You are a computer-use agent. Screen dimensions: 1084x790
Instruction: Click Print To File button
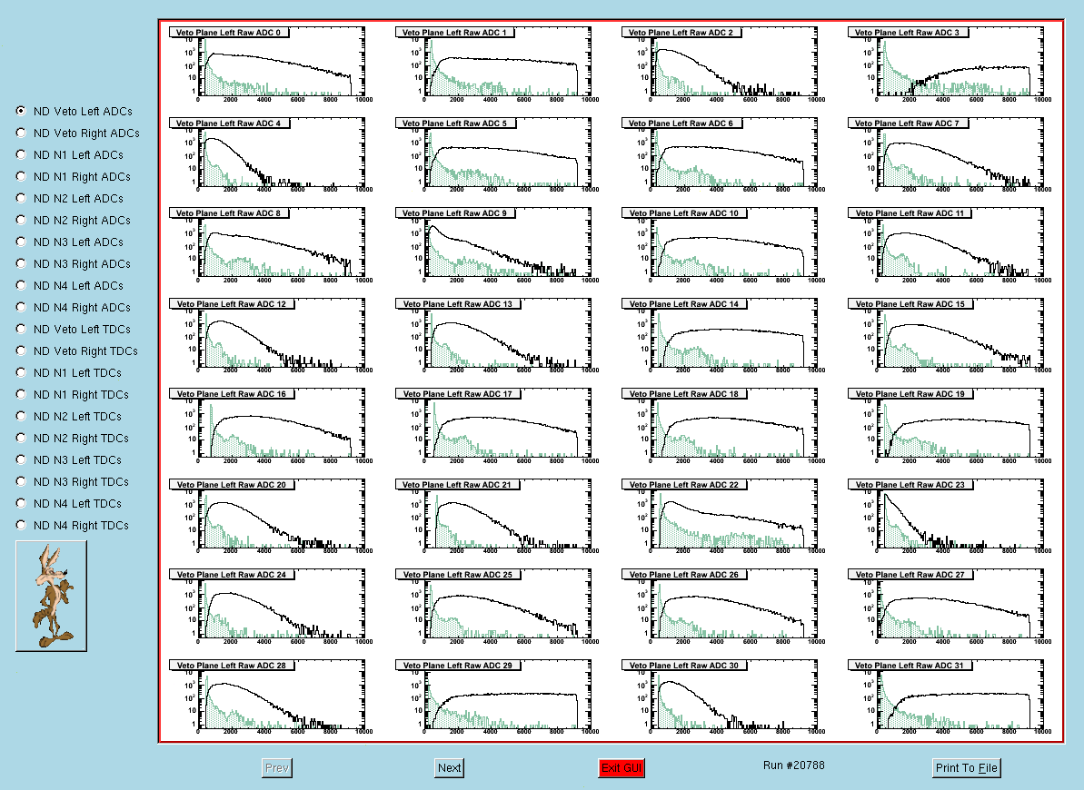coord(967,768)
